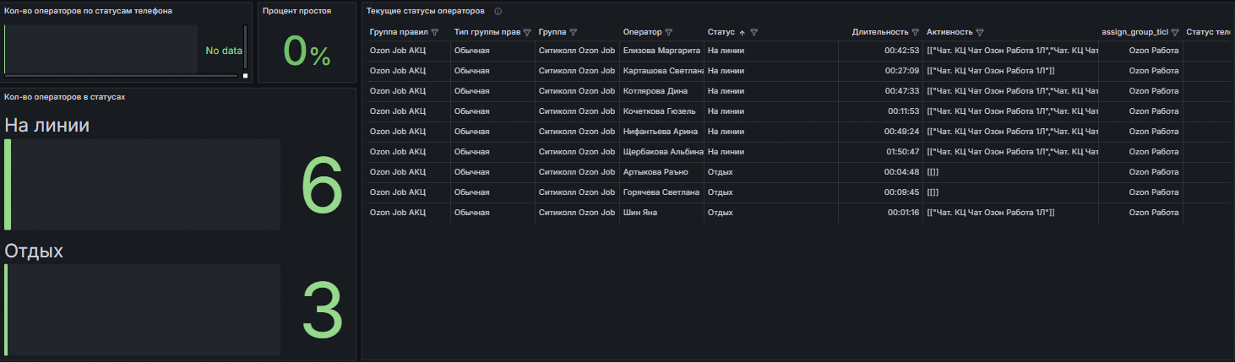This screenshot has height=362, width=1235.
Task: Open Текущие статусы операторов panel title menu
Action: pos(426,11)
